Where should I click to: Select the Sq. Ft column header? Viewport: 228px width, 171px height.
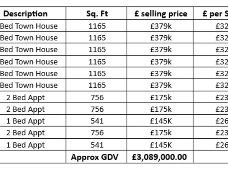[97, 14]
